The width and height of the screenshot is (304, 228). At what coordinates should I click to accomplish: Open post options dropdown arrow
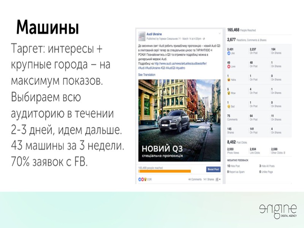[220, 33]
